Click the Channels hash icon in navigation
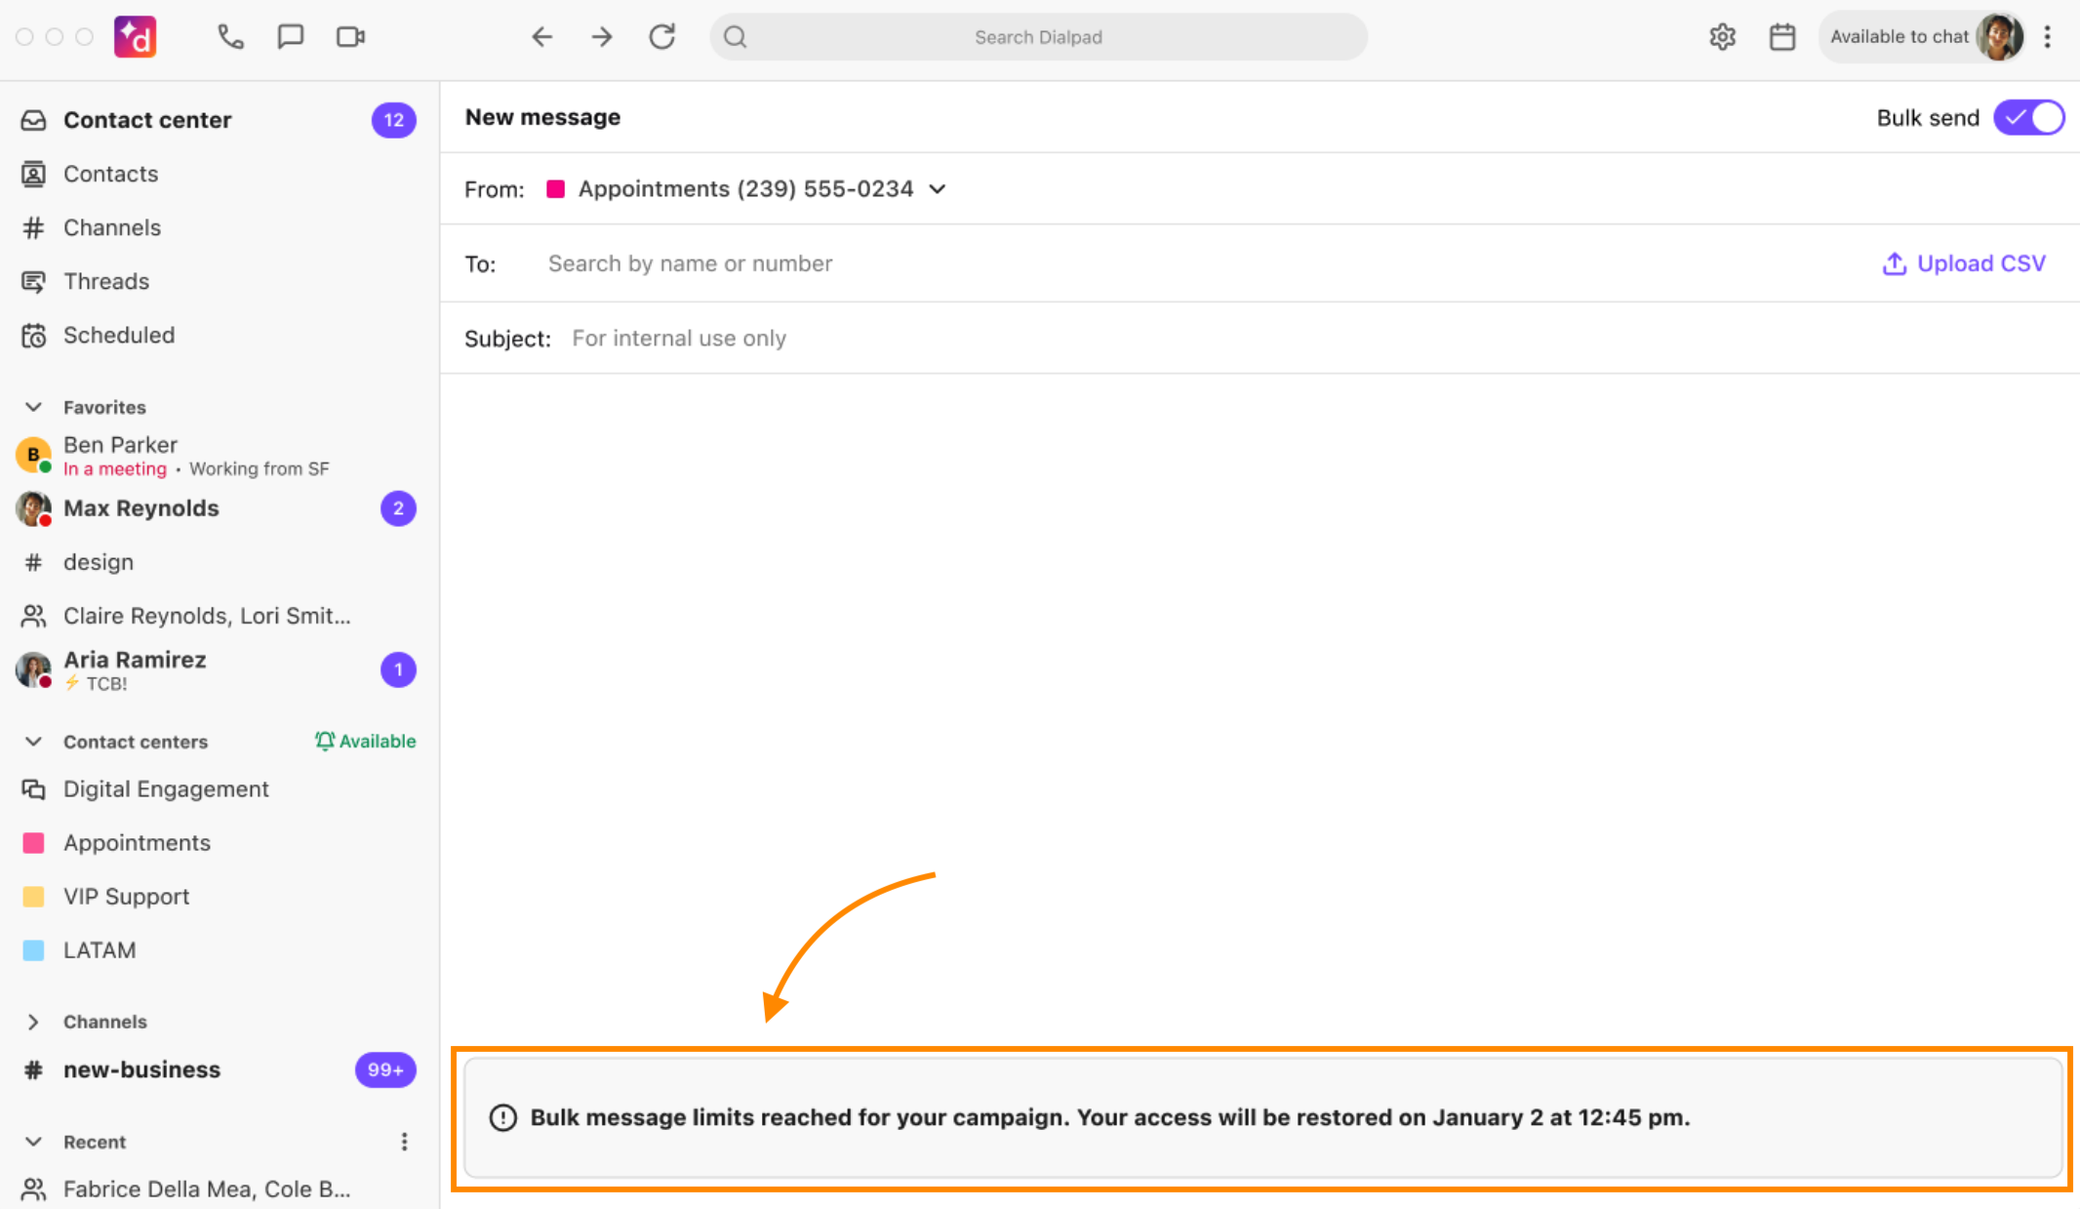 pyautogui.click(x=34, y=227)
